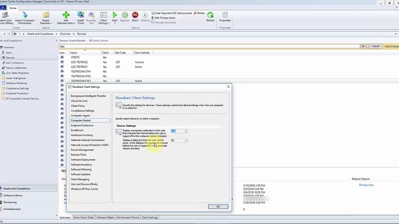Viewport: 399px width, 224px height.
Task: Select Cloud Services in settings list
Action: [x=79, y=101]
